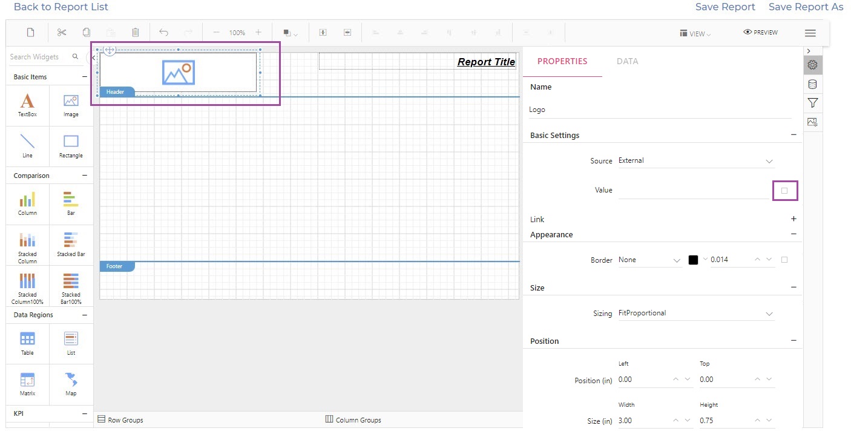This screenshot has width=851, height=431.
Task: Select the Column chart widget
Action: click(x=27, y=203)
